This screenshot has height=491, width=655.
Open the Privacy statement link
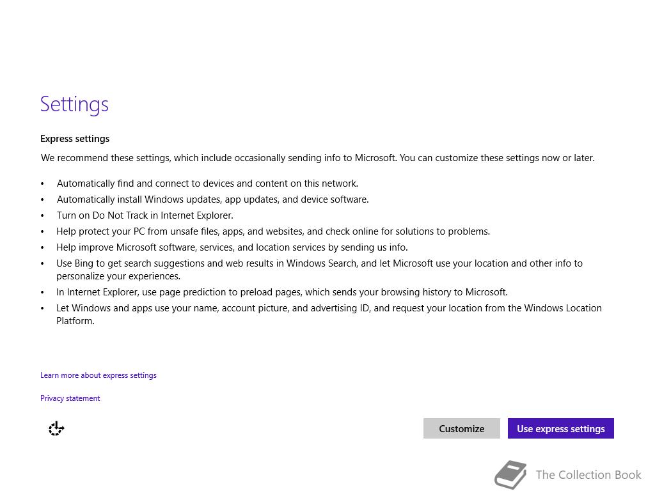click(x=70, y=398)
